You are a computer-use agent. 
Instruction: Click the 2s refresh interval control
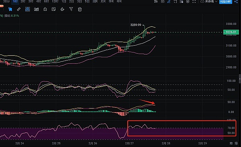[156, 1]
